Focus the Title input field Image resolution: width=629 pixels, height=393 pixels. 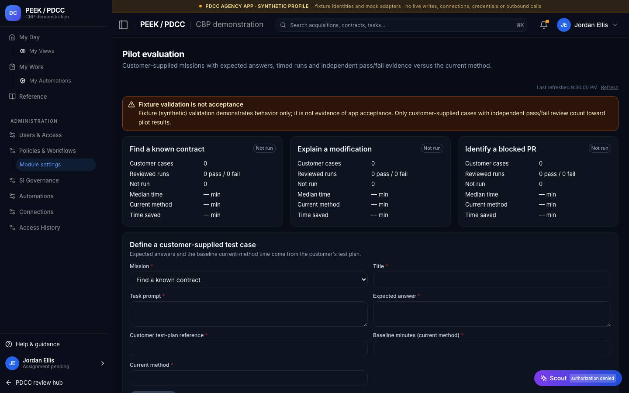coord(492,279)
